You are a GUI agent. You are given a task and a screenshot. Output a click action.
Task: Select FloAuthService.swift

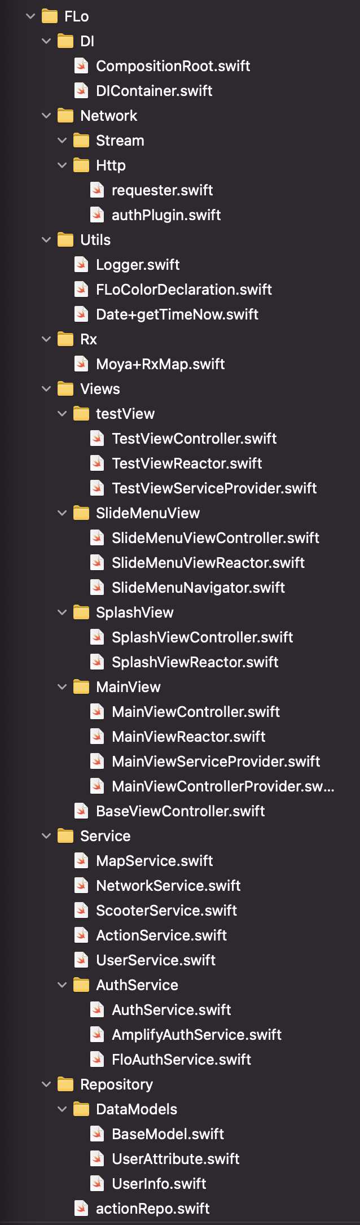coord(182,1060)
